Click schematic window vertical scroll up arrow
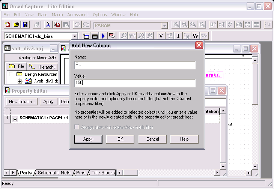274x189 pixels. click(x=255, y=60)
